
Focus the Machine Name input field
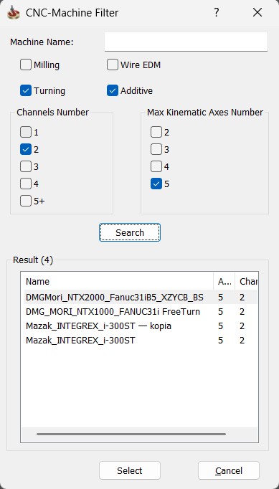[186, 42]
